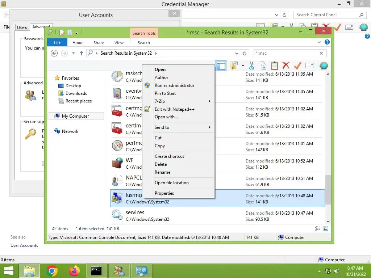Go up one folder level arrow
Image resolution: width=371 pixels, height=278 pixels.
pyautogui.click(x=82, y=53)
